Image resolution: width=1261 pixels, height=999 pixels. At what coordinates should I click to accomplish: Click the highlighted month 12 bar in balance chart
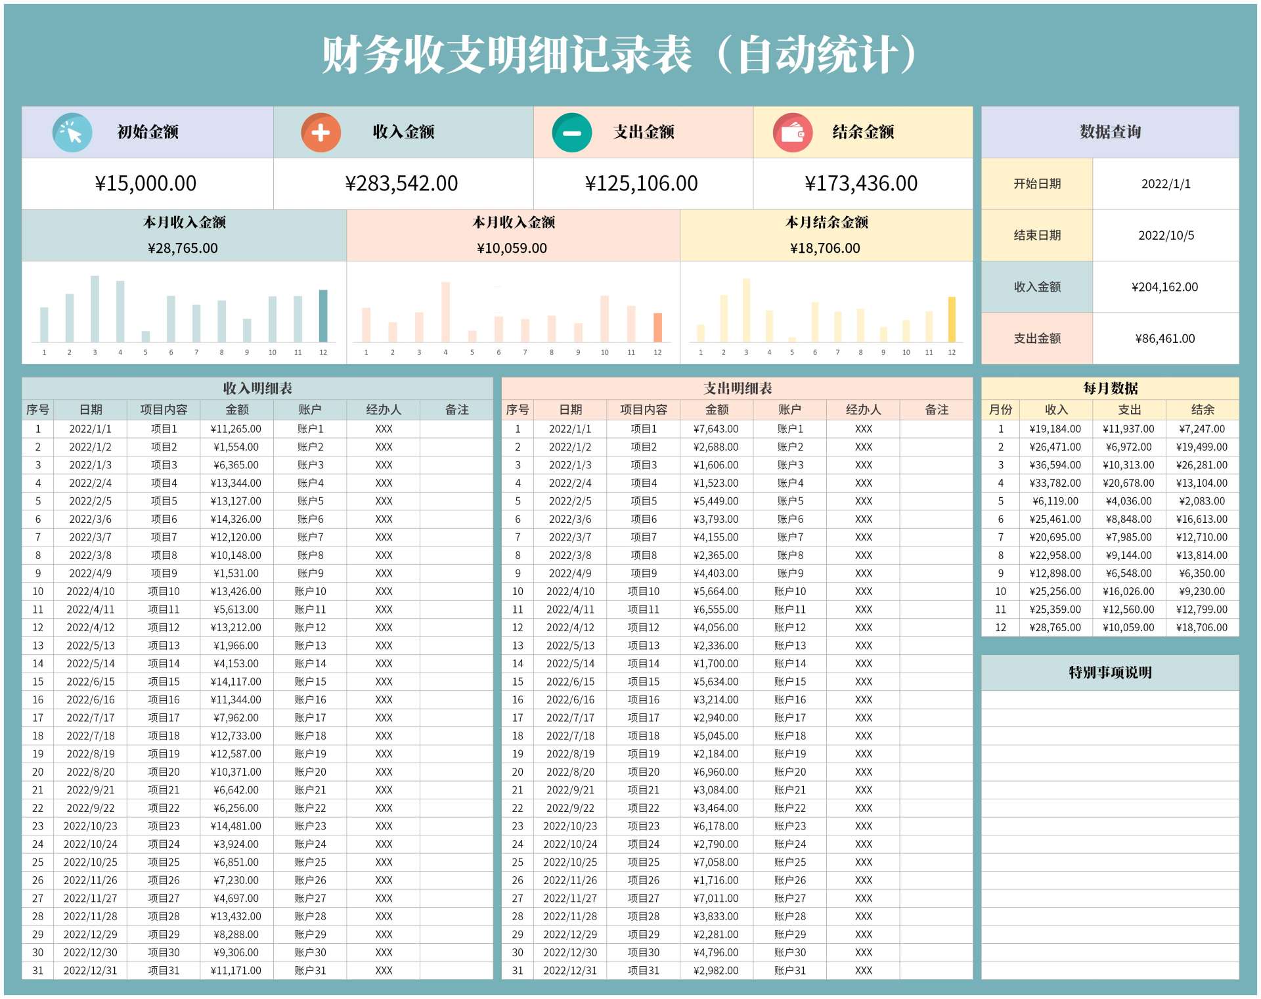(x=952, y=320)
